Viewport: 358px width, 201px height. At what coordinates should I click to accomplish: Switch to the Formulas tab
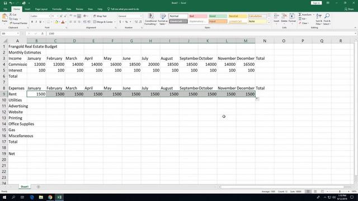57,9
